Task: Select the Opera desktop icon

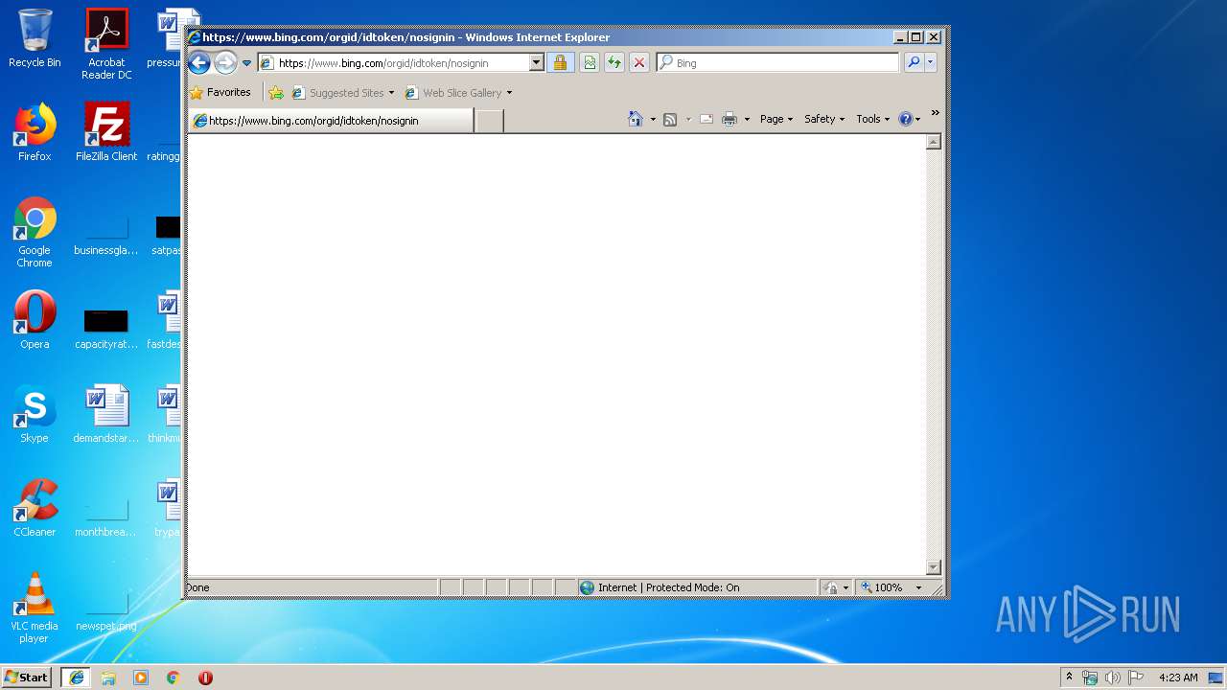Action: pos(35,320)
